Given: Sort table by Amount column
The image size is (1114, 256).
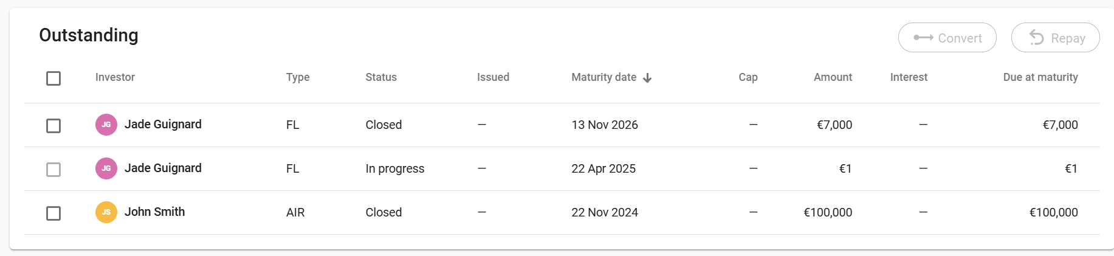Looking at the screenshot, I should (833, 77).
